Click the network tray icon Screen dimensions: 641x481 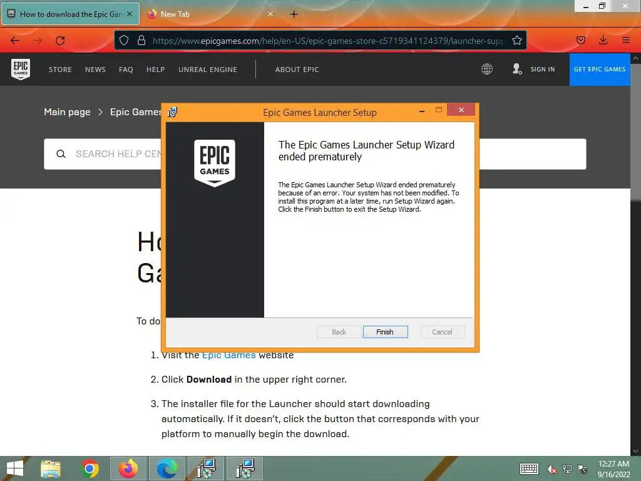pos(567,469)
